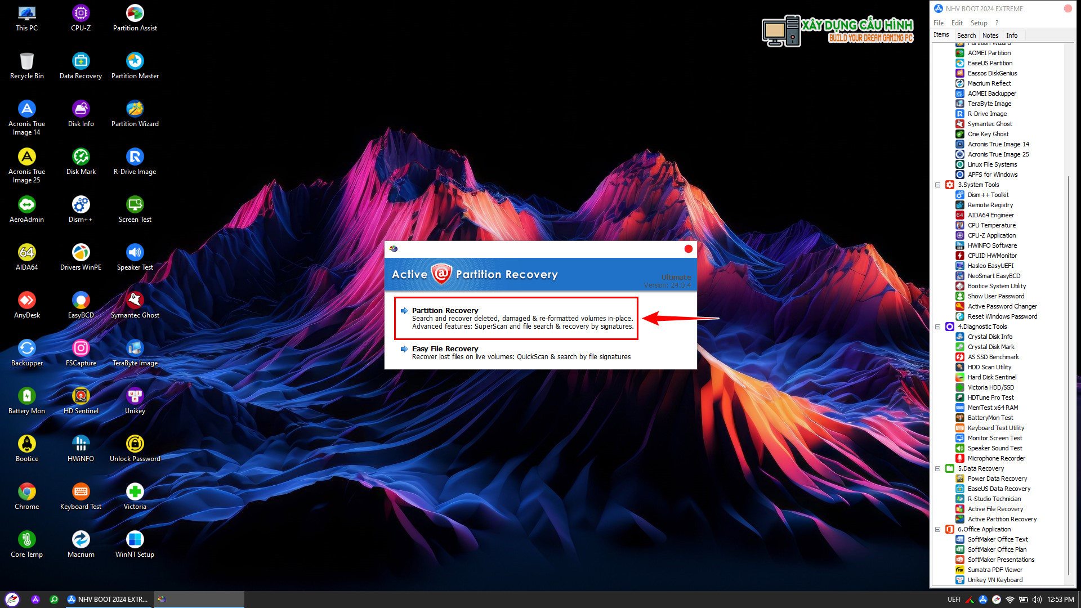Click the 12:53 PM clock
The width and height of the screenshot is (1081, 608).
click(x=1061, y=600)
